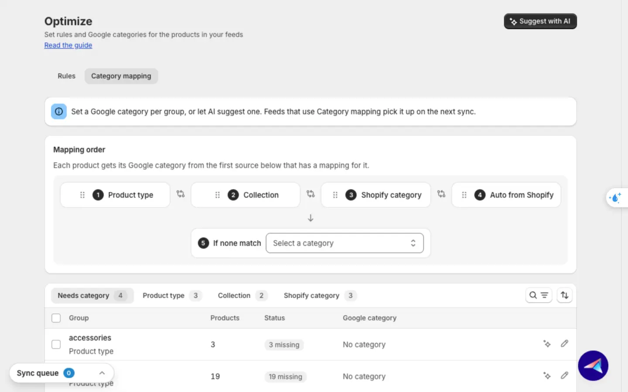Click No category in the 19 products row
The width and height of the screenshot is (628, 392).
[x=364, y=376]
